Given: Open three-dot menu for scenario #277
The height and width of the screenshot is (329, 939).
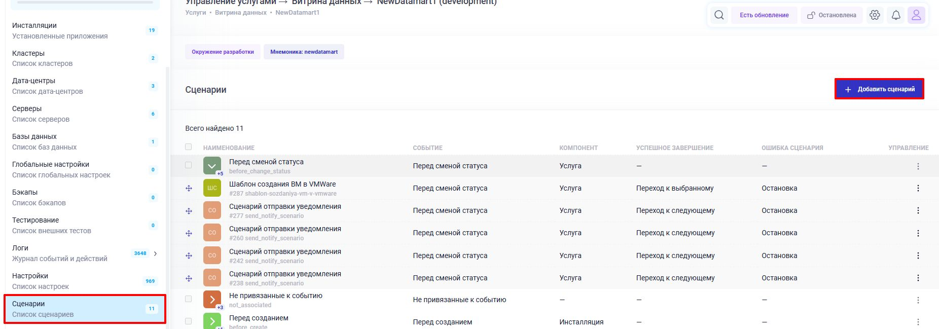Looking at the screenshot, I should 918,210.
